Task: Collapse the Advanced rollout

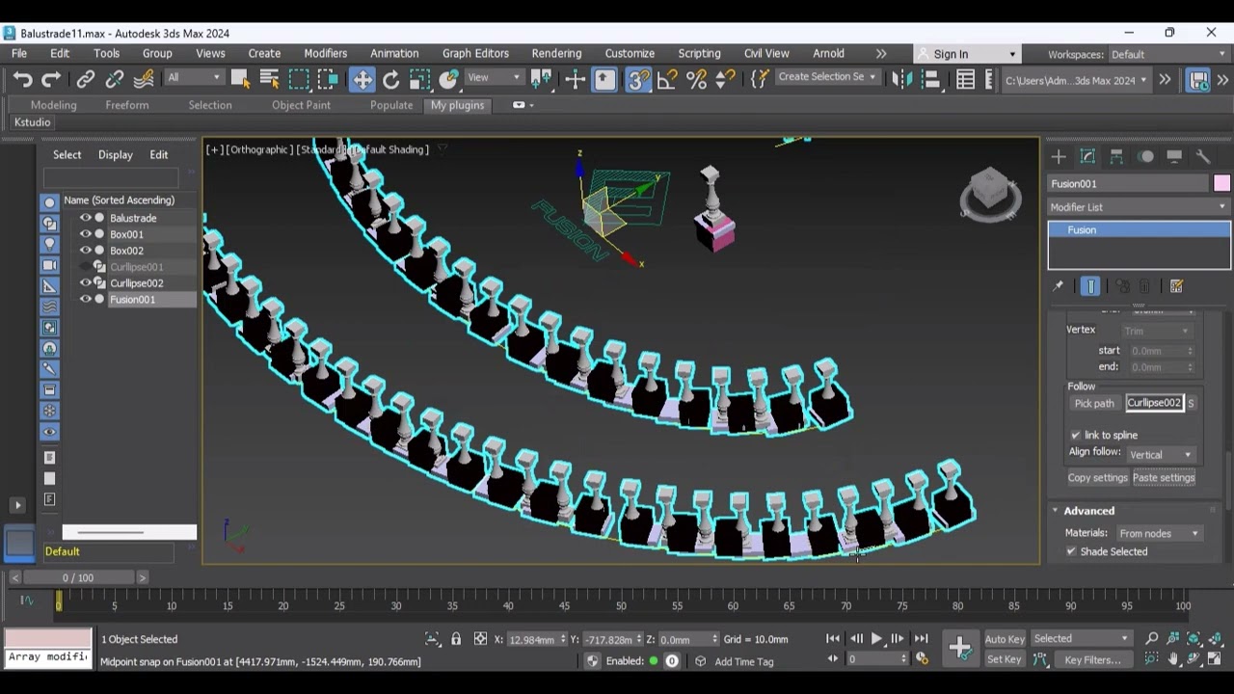Action: tap(1089, 511)
